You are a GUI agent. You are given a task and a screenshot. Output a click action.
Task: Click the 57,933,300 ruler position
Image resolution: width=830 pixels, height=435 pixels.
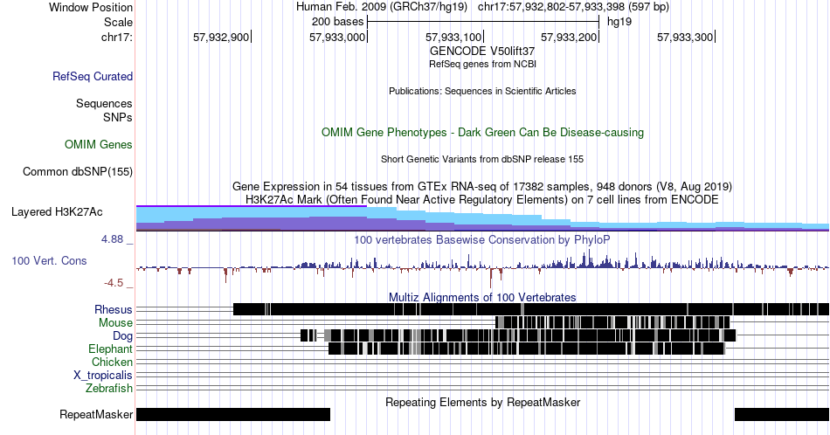(x=685, y=37)
